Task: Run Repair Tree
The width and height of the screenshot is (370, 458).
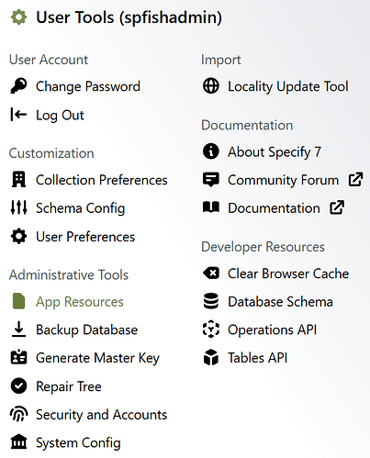Action: 69,386
